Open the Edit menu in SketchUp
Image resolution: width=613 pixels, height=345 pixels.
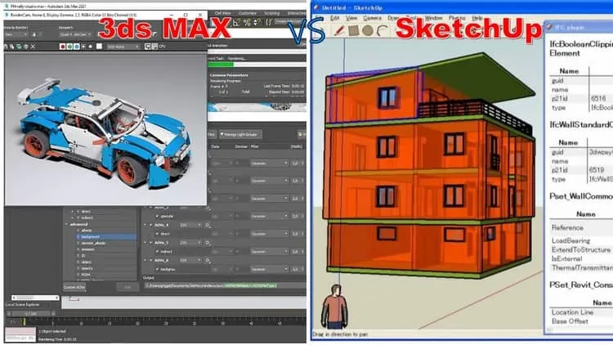(334, 18)
